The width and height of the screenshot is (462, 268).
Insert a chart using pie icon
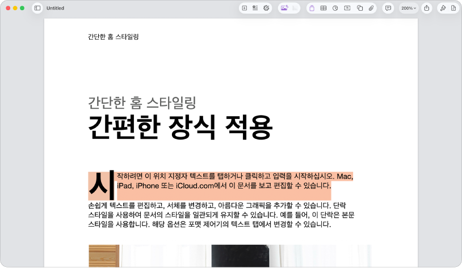click(335, 8)
